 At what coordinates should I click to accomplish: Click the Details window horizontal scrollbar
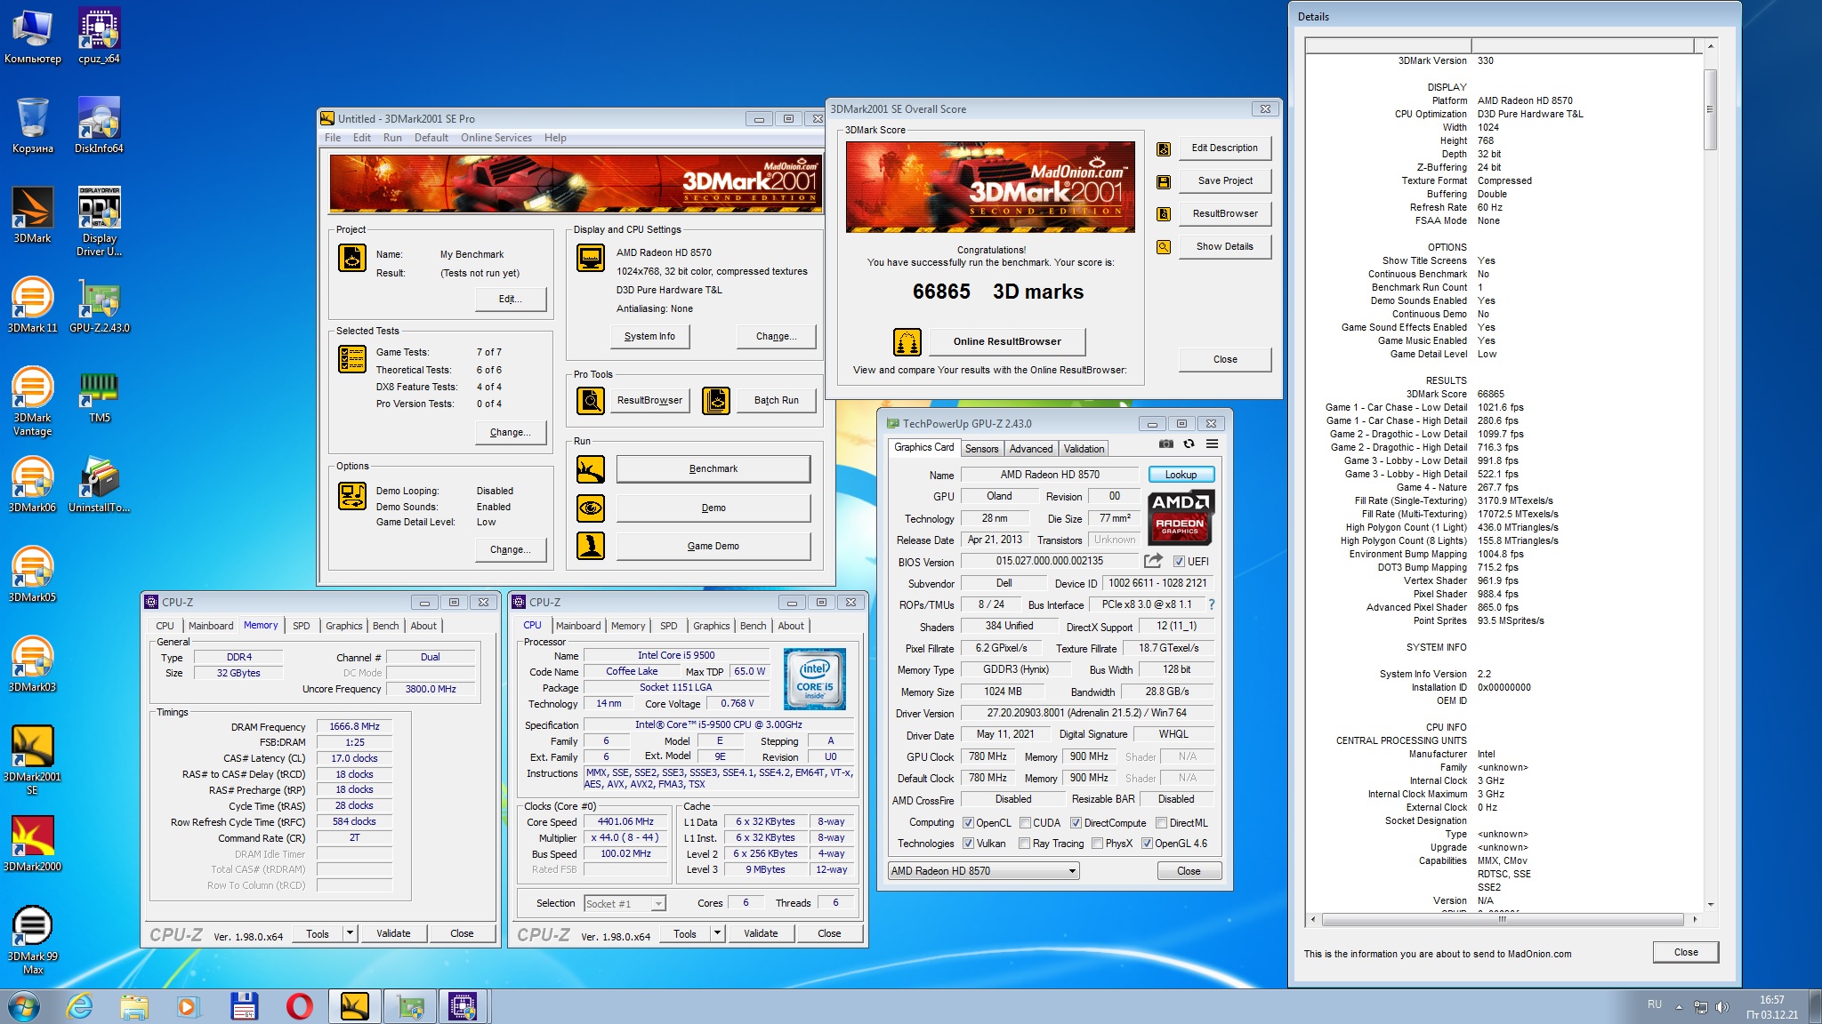pyautogui.click(x=1503, y=919)
